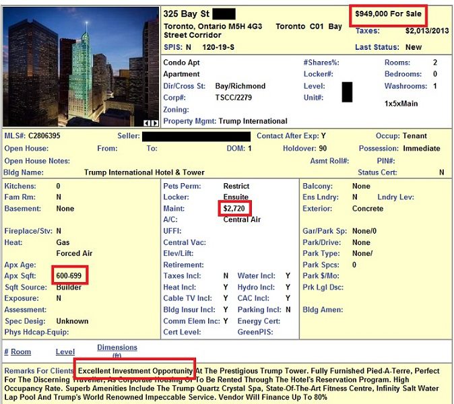Click the Vendor Will Finance Up To 80% text
This screenshot has height=404, width=454.
[272, 397]
